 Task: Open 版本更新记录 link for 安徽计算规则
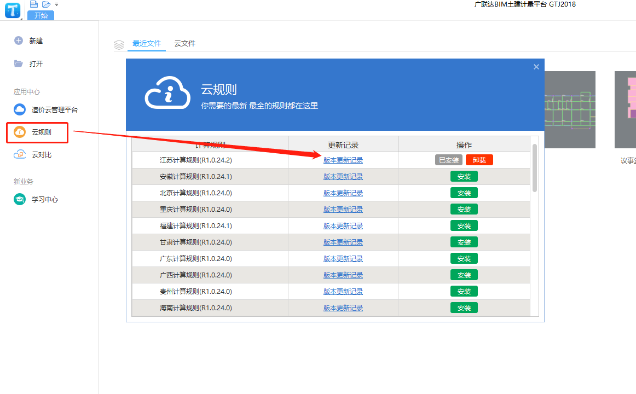(343, 177)
